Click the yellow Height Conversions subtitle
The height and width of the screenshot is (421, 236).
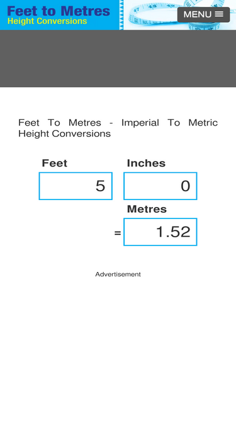(47, 21)
